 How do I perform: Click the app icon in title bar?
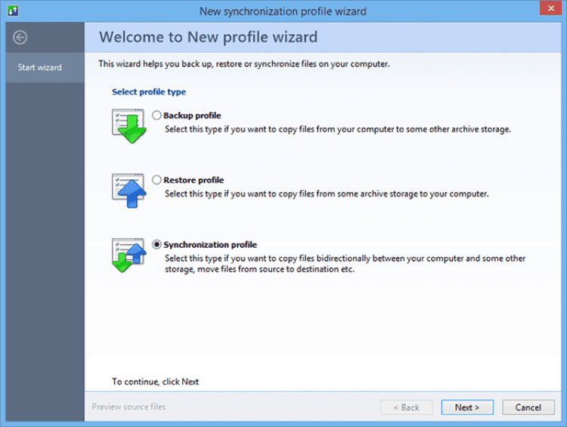click(x=13, y=11)
